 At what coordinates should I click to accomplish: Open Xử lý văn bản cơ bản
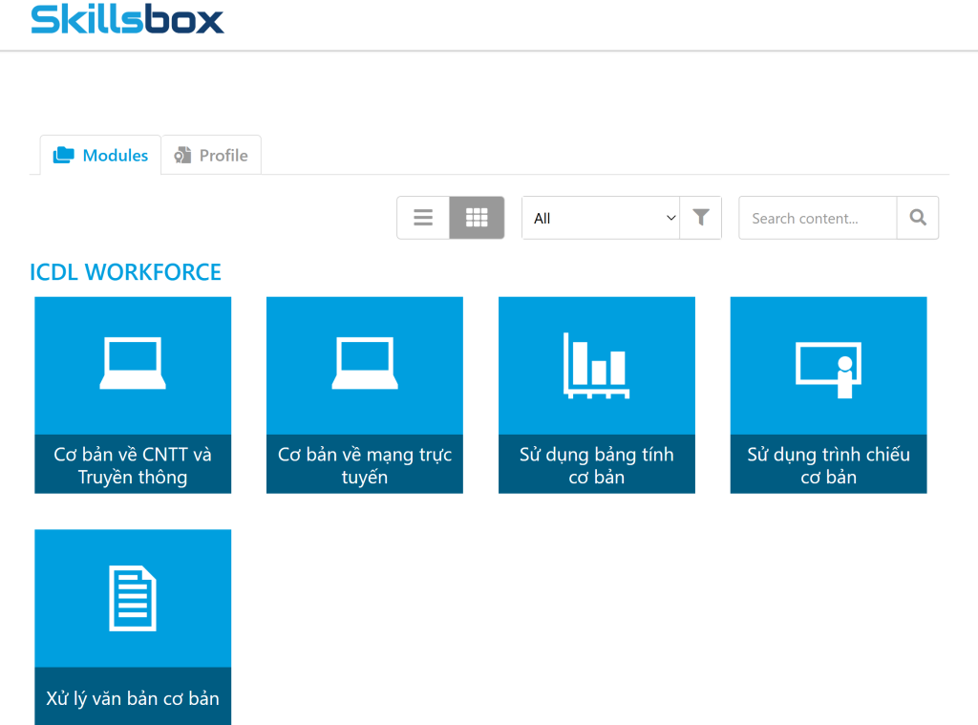pyautogui.click(x=133, y=697)
